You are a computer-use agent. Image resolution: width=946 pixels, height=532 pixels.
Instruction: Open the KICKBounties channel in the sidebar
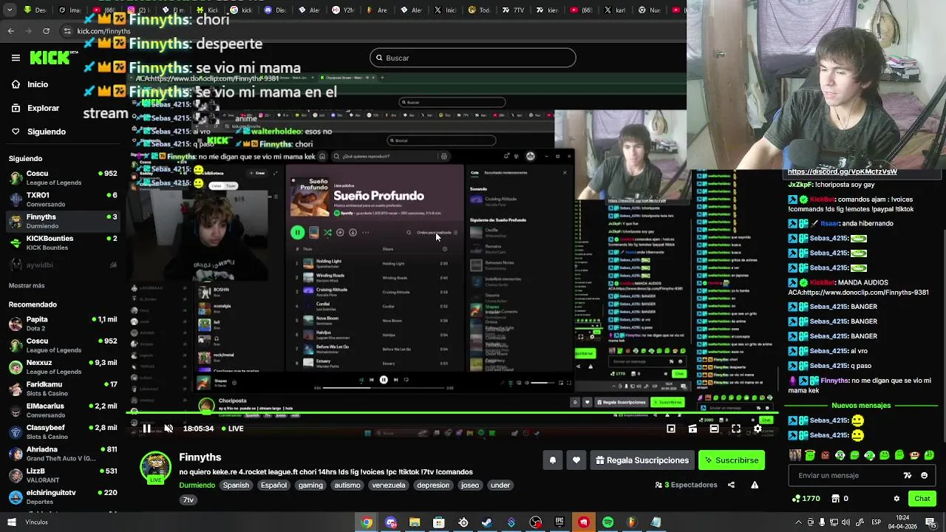[63, 242]
